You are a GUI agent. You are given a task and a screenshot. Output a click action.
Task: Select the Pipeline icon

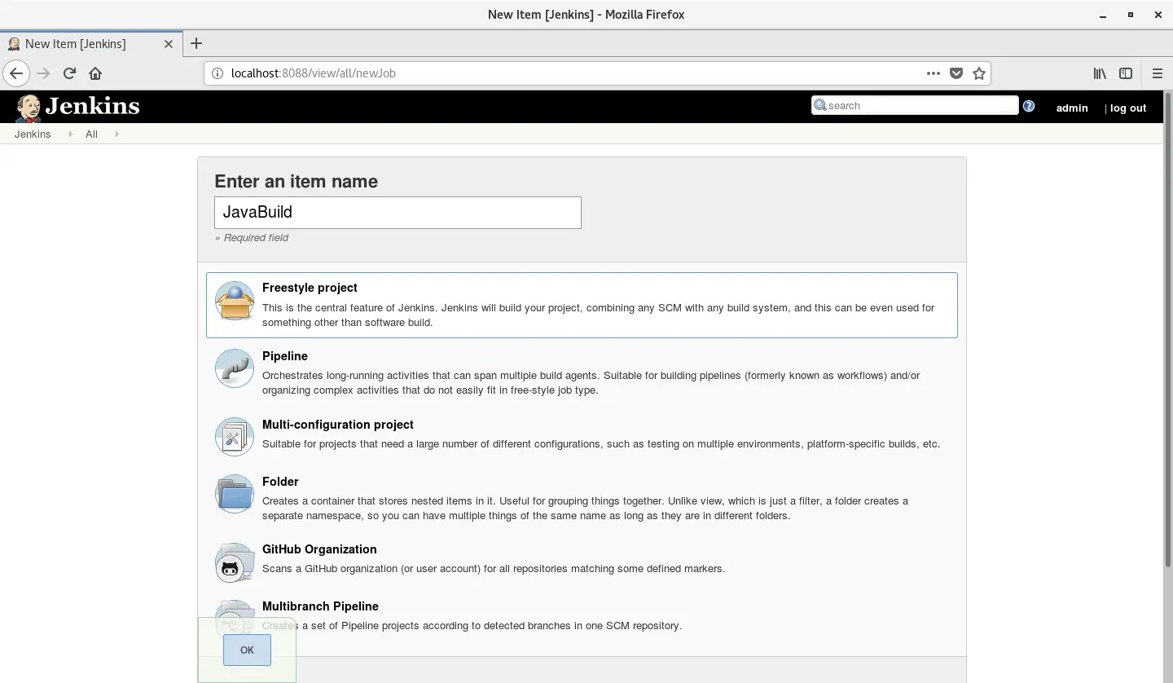coord(235,368)
